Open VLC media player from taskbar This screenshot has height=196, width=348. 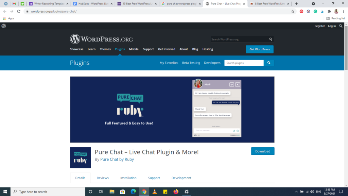coord(155,192)
